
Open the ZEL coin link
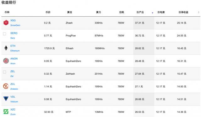13,71
